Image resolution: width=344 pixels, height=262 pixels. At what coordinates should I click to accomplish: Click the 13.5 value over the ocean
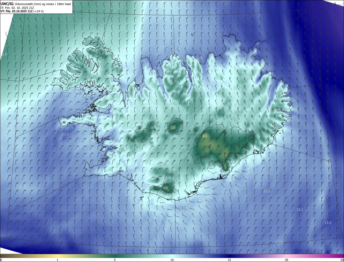(328, 223)
